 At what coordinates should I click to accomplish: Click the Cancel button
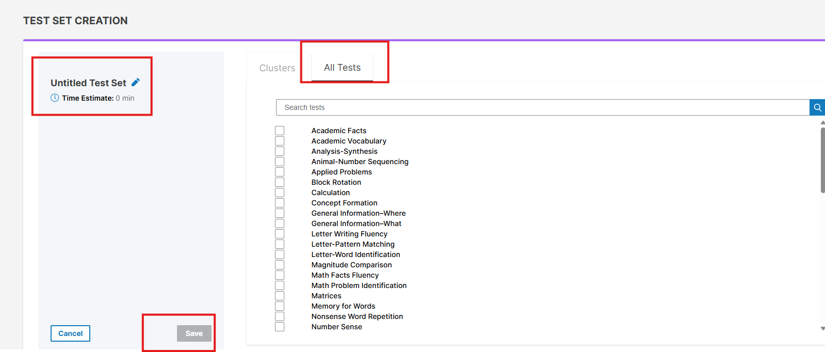point(70,333)
